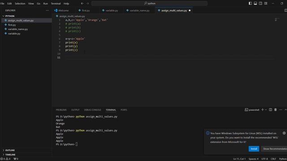
Task: Open the Selection menu
Action: tap(20, 4)
